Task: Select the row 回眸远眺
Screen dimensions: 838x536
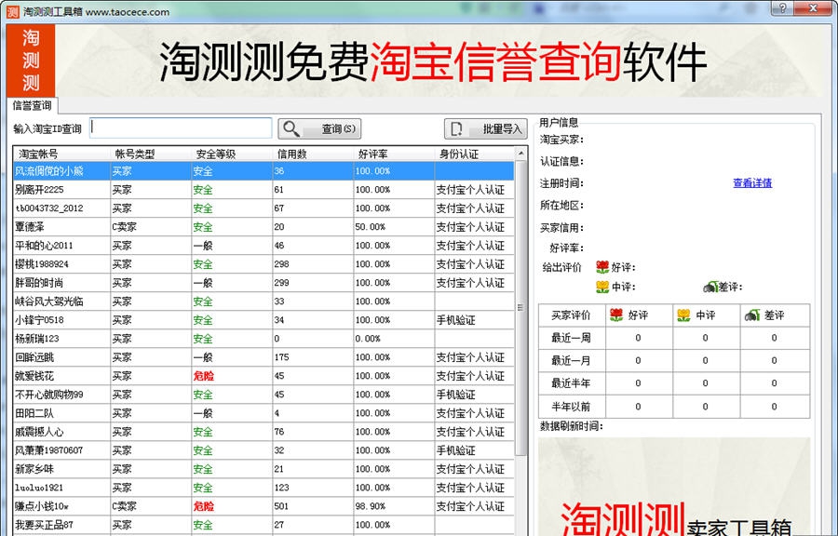Action: click(x=264, y=357)
